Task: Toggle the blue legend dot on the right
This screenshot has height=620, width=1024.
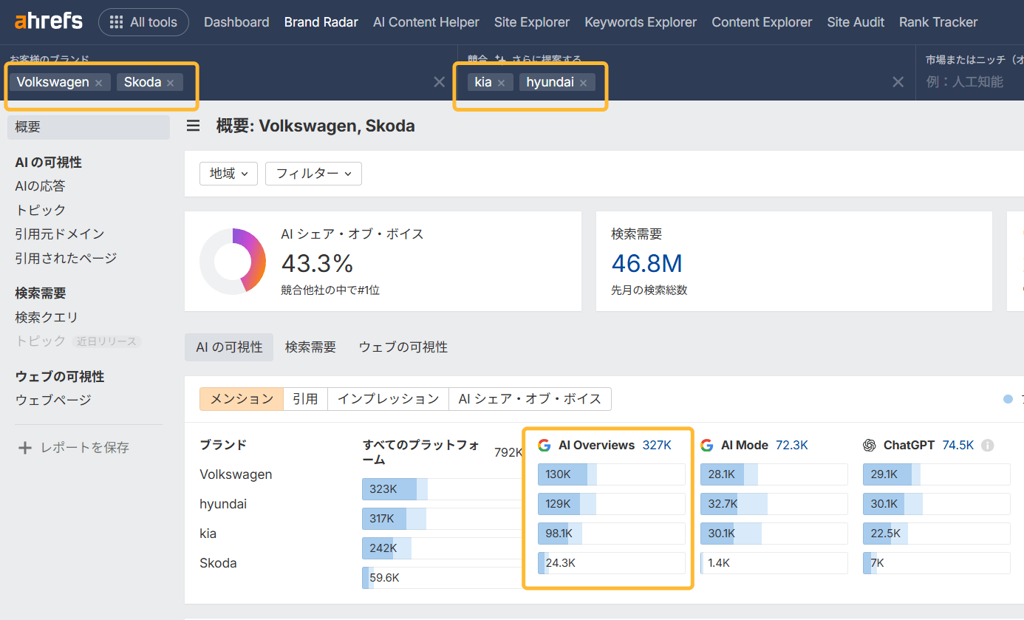Action: point(1008,398)
